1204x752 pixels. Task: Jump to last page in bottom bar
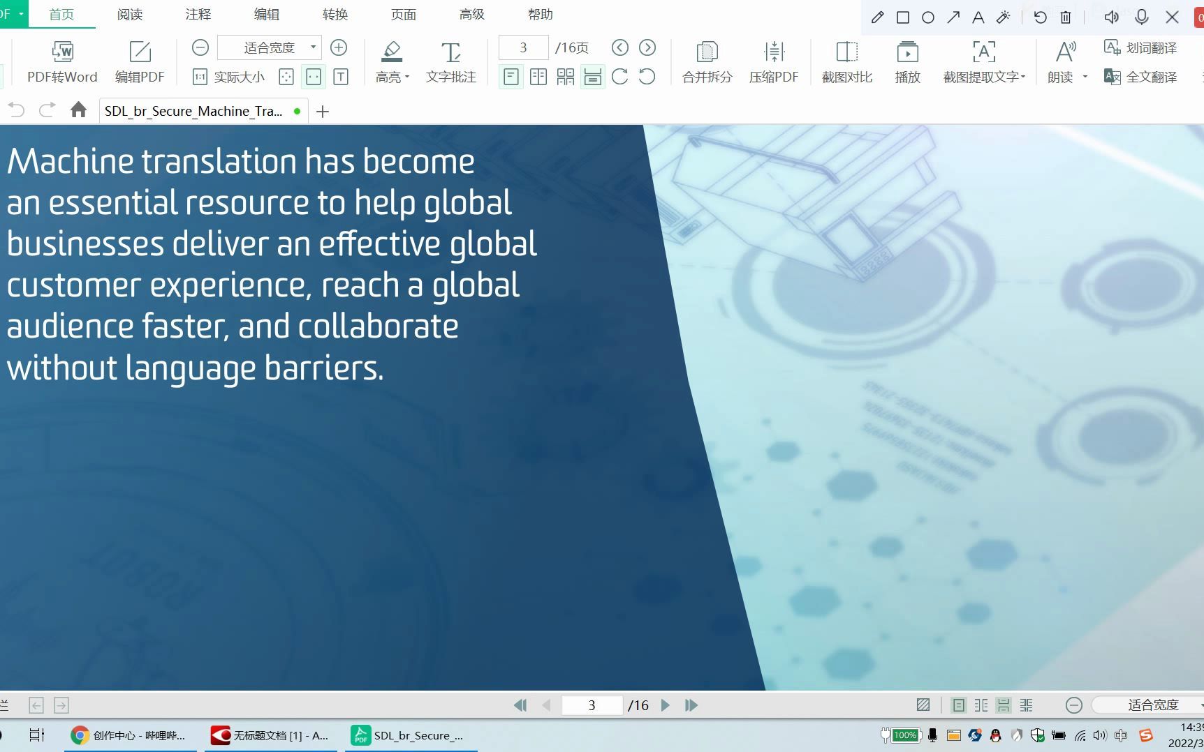coord(691,705)
